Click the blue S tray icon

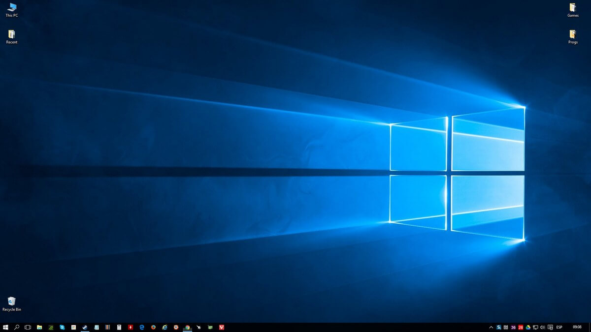coord(499,328)
